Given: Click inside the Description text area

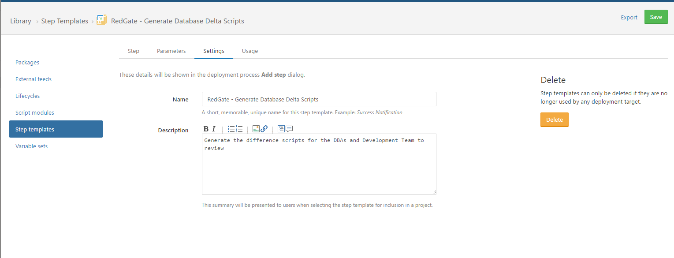Looking at the screenshot, I should (x=319, y=164).
